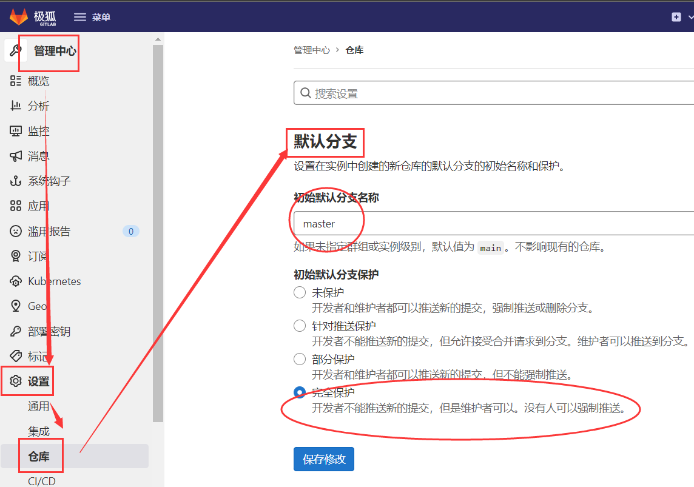This screenshot has width=694, height=487.
Task: Open the hamburger 菜单 menu
Action: point(92,17)
